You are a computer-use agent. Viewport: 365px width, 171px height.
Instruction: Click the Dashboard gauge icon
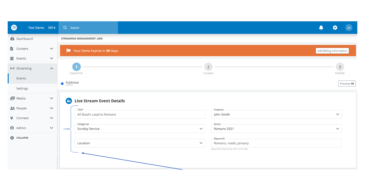(x=12, y=39)
